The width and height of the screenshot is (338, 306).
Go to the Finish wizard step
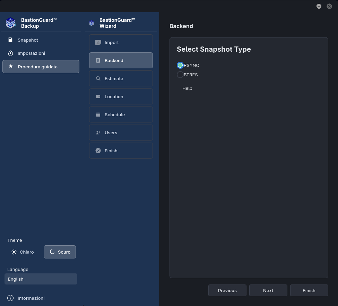click(x=121, y=151)
